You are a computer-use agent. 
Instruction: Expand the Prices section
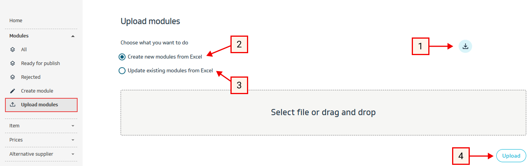click(73, 140)
